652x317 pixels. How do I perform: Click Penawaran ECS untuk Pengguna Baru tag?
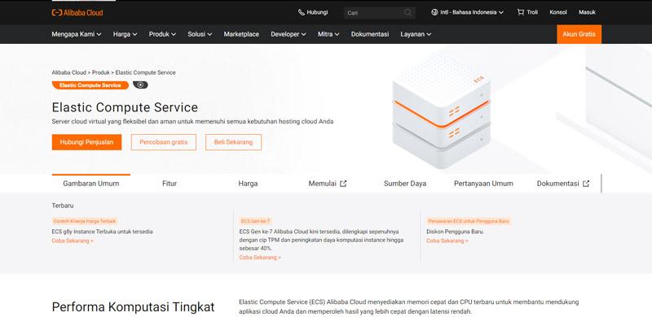[x=468, y=221]
